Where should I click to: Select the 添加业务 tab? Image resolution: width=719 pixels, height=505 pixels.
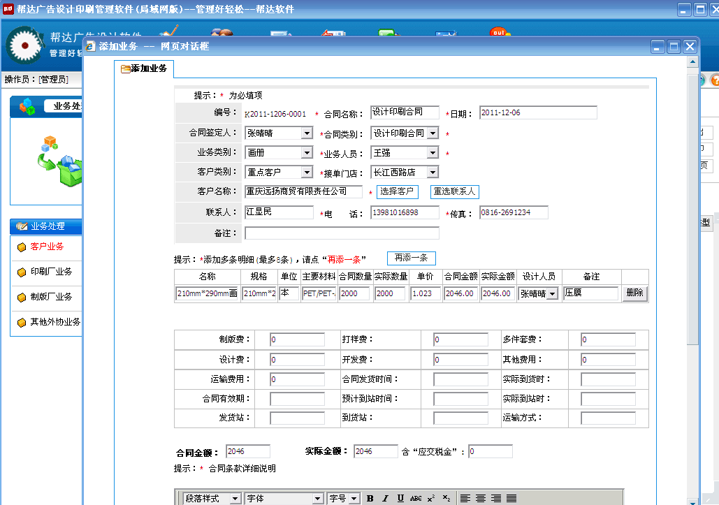click(144, 68)
